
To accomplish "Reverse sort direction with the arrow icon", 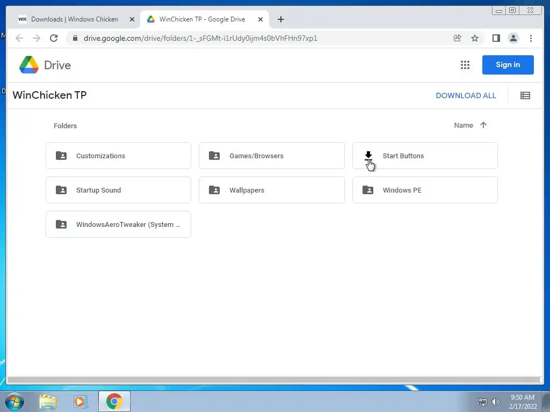I will [x=483, y=125].
